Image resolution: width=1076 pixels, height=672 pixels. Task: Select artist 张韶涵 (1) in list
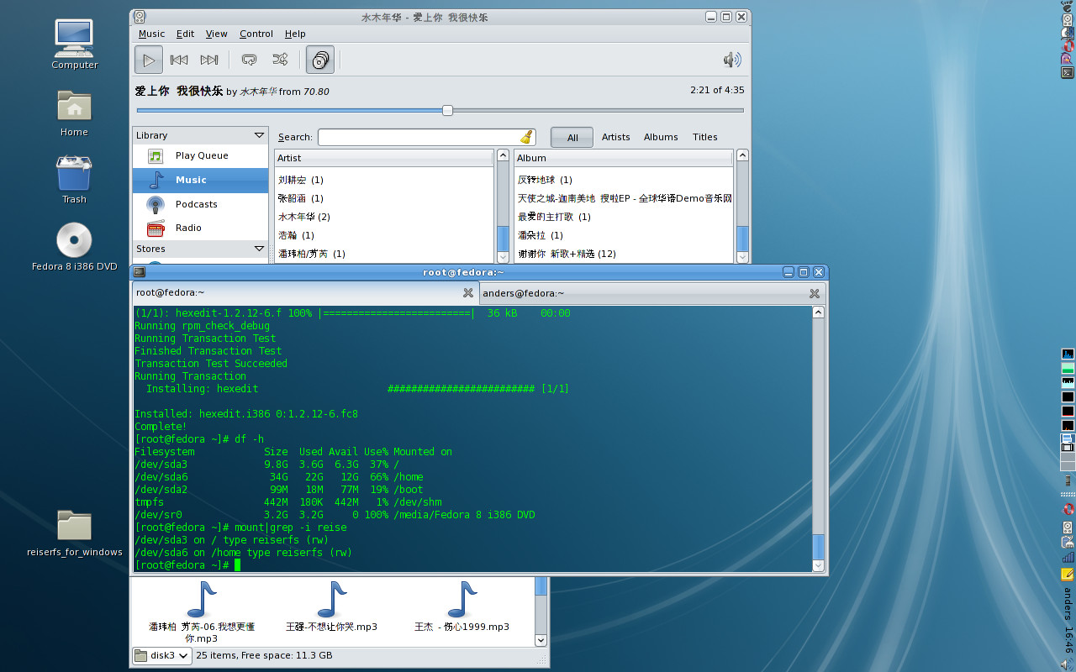coord(300,198)
